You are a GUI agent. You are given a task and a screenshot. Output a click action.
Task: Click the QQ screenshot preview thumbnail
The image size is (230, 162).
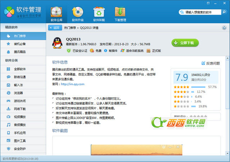point(136,150)
